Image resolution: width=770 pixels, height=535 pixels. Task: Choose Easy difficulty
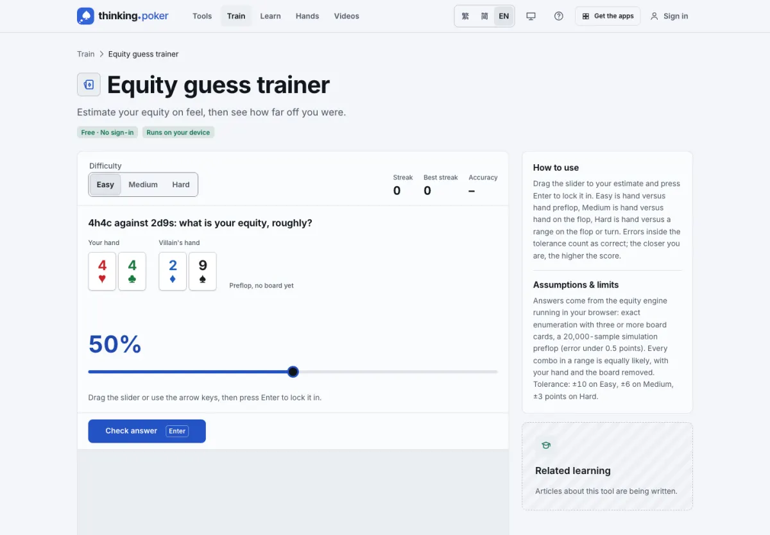click(105, 185)
